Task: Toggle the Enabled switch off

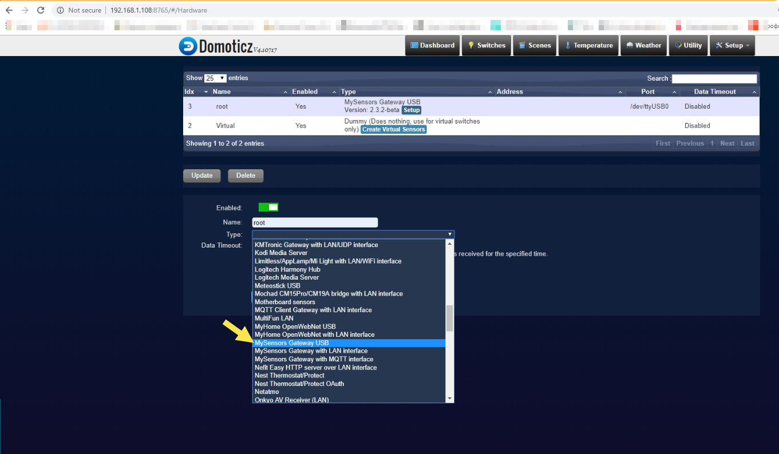Action: [268, 207]
